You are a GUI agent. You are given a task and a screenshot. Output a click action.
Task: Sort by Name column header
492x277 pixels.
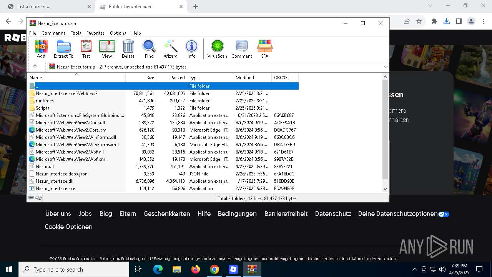76,78
